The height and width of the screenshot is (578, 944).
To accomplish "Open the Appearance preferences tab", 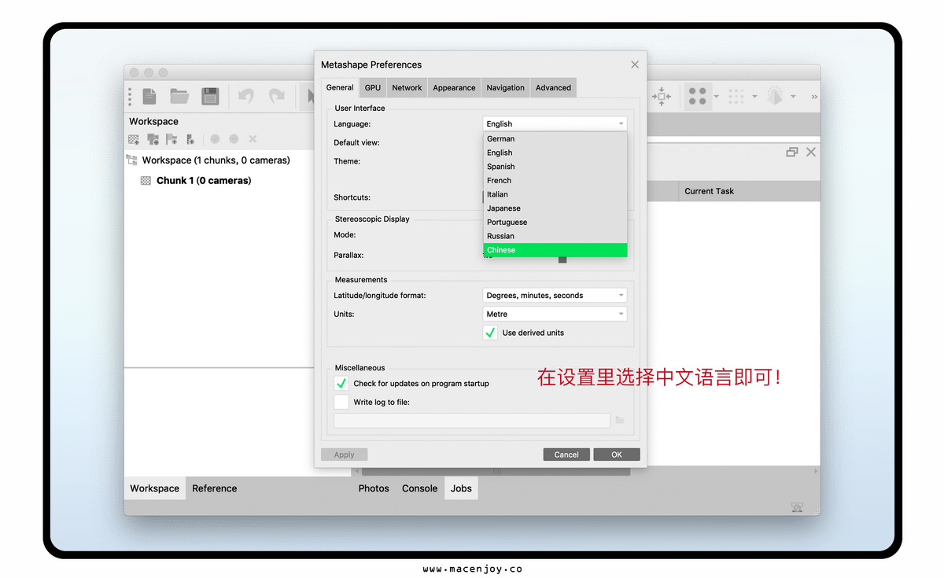I will [x=454, y=88].
